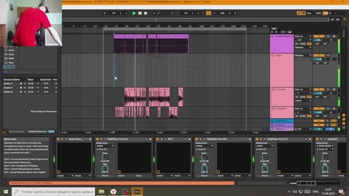Open Pro-Q 3 plug-in window with wrench icon
The image size is (349, 196).
[x=105, y=139]
